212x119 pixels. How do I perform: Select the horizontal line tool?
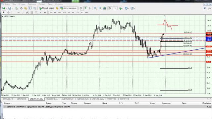pyautogui.click(x=19, y=13)
